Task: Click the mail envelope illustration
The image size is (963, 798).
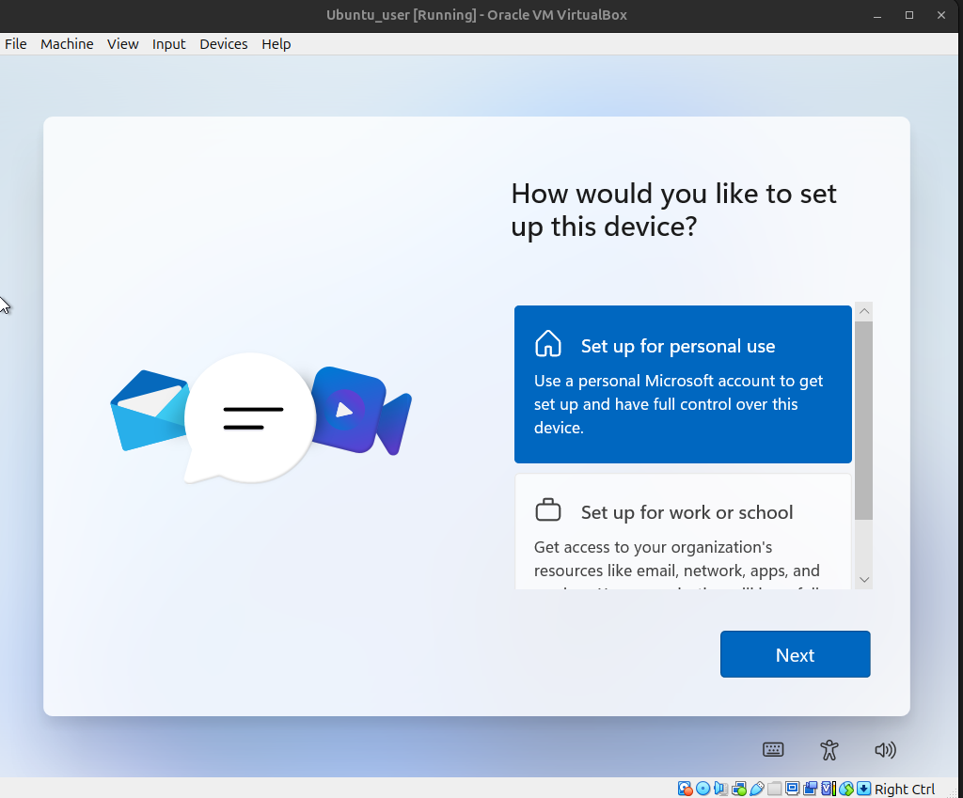Action: [x=149, y=410]
